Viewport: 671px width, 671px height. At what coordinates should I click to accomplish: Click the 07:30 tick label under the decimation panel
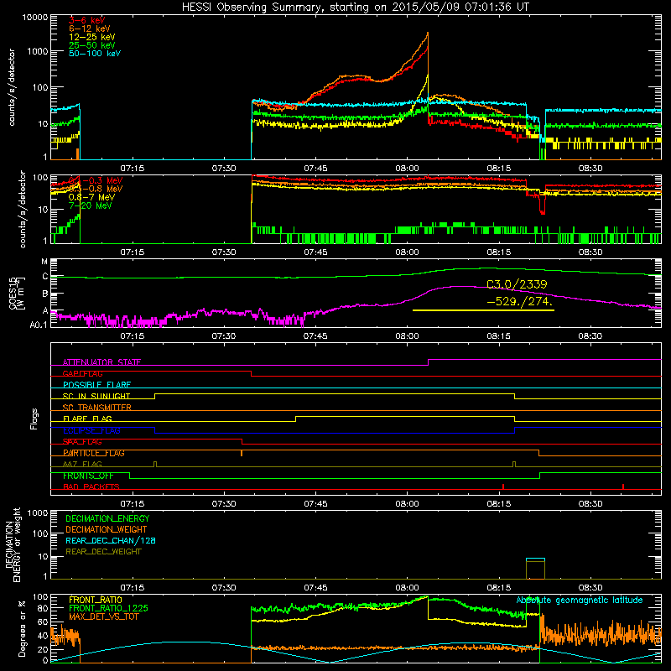(224, 588)
